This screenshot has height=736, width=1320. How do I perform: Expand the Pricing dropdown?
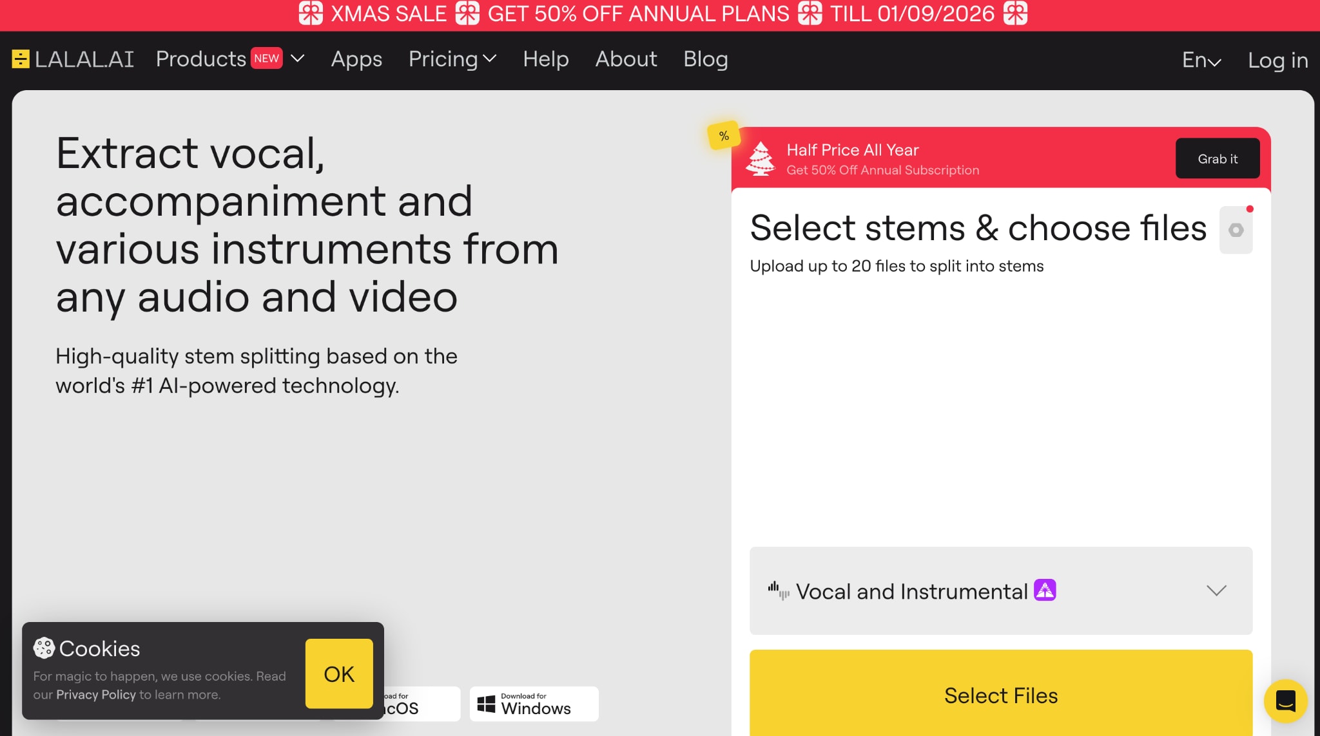[x=452, y=59]
